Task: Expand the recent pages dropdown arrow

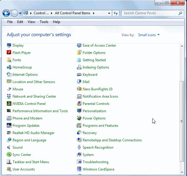Action: click(20, 13)
